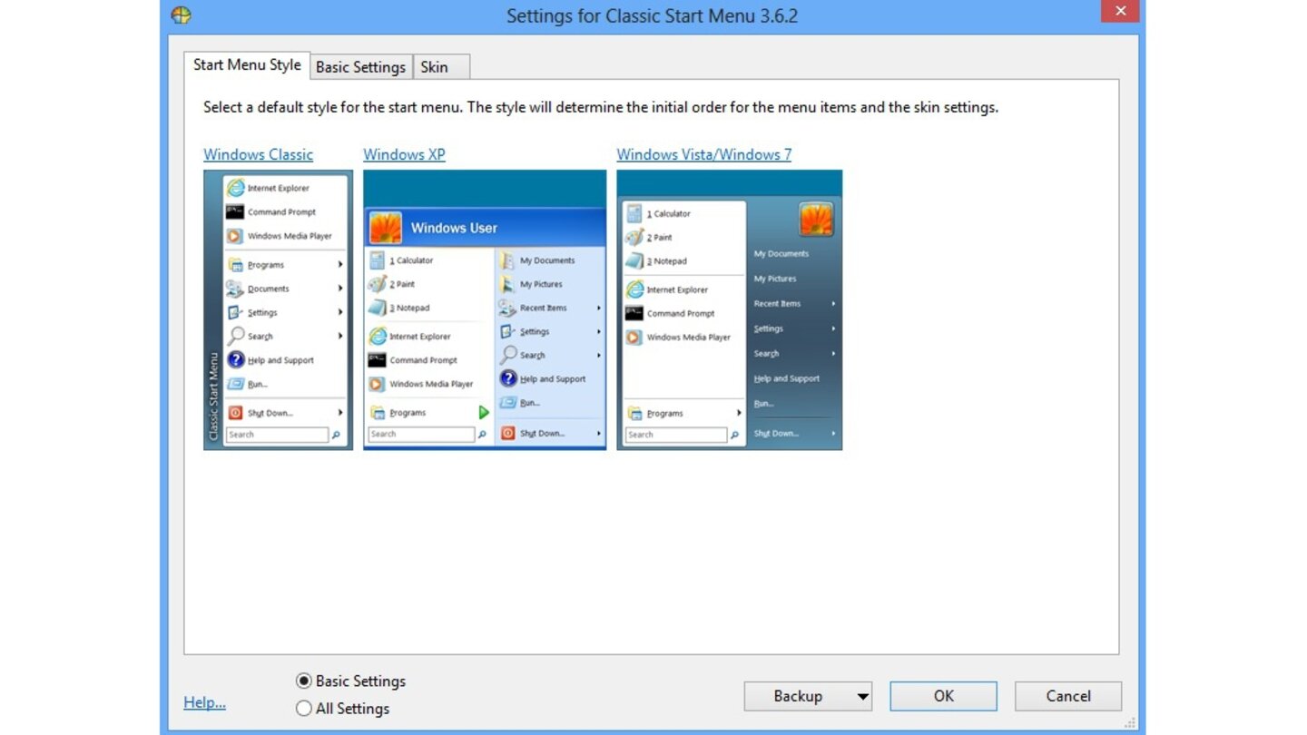Image resolution: width=1307 pixels, height=735 pixels.
Task: Select the Windows Classic menu preview thumbnail
Action: [x=278, y=309]
